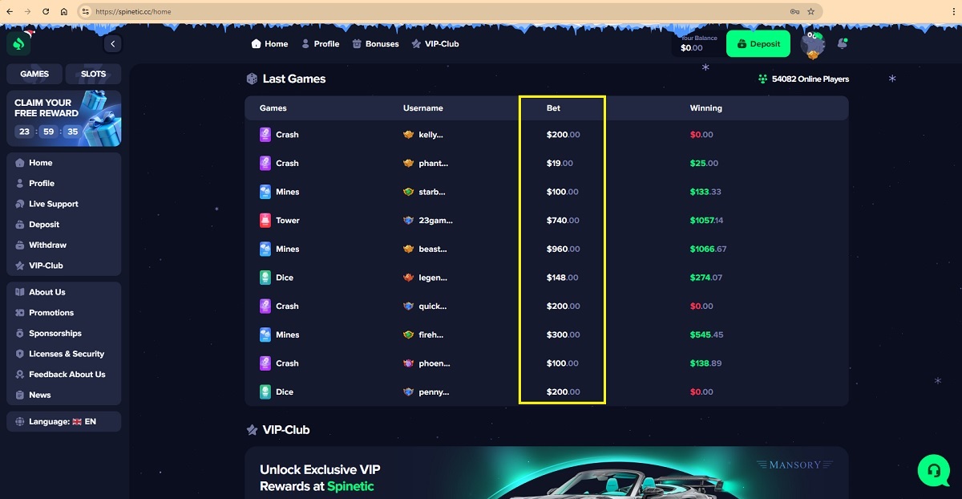962x499 pixels.
Task: Switch to the SLOTS tab
Action: point(94,74)
